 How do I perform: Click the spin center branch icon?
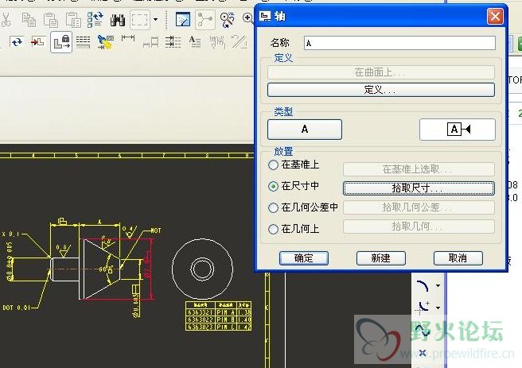[x=205, y=20]
